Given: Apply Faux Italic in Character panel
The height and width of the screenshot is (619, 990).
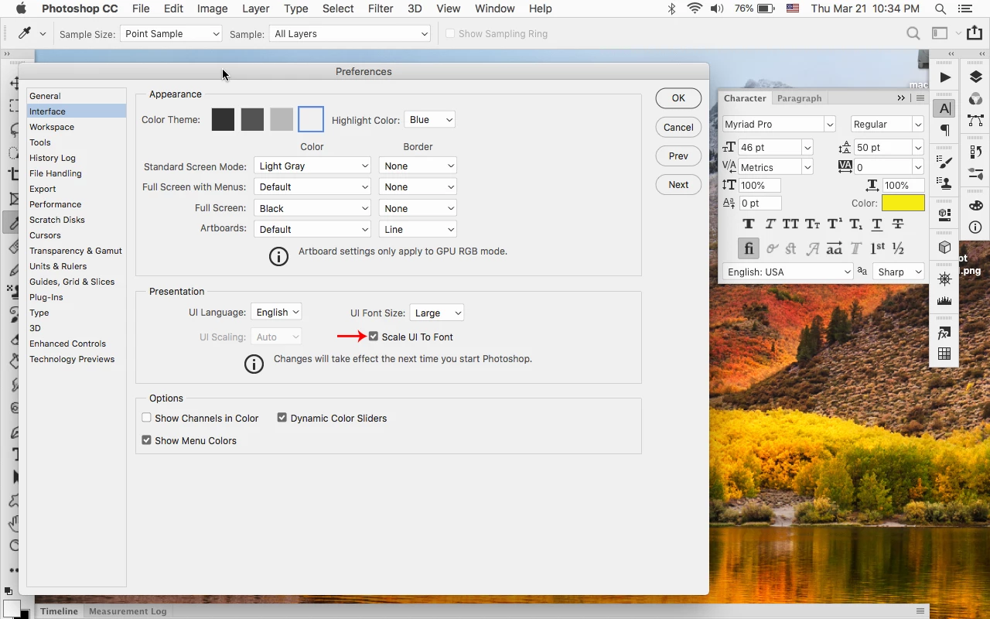Looking at the screenshot, I should 770,224.
